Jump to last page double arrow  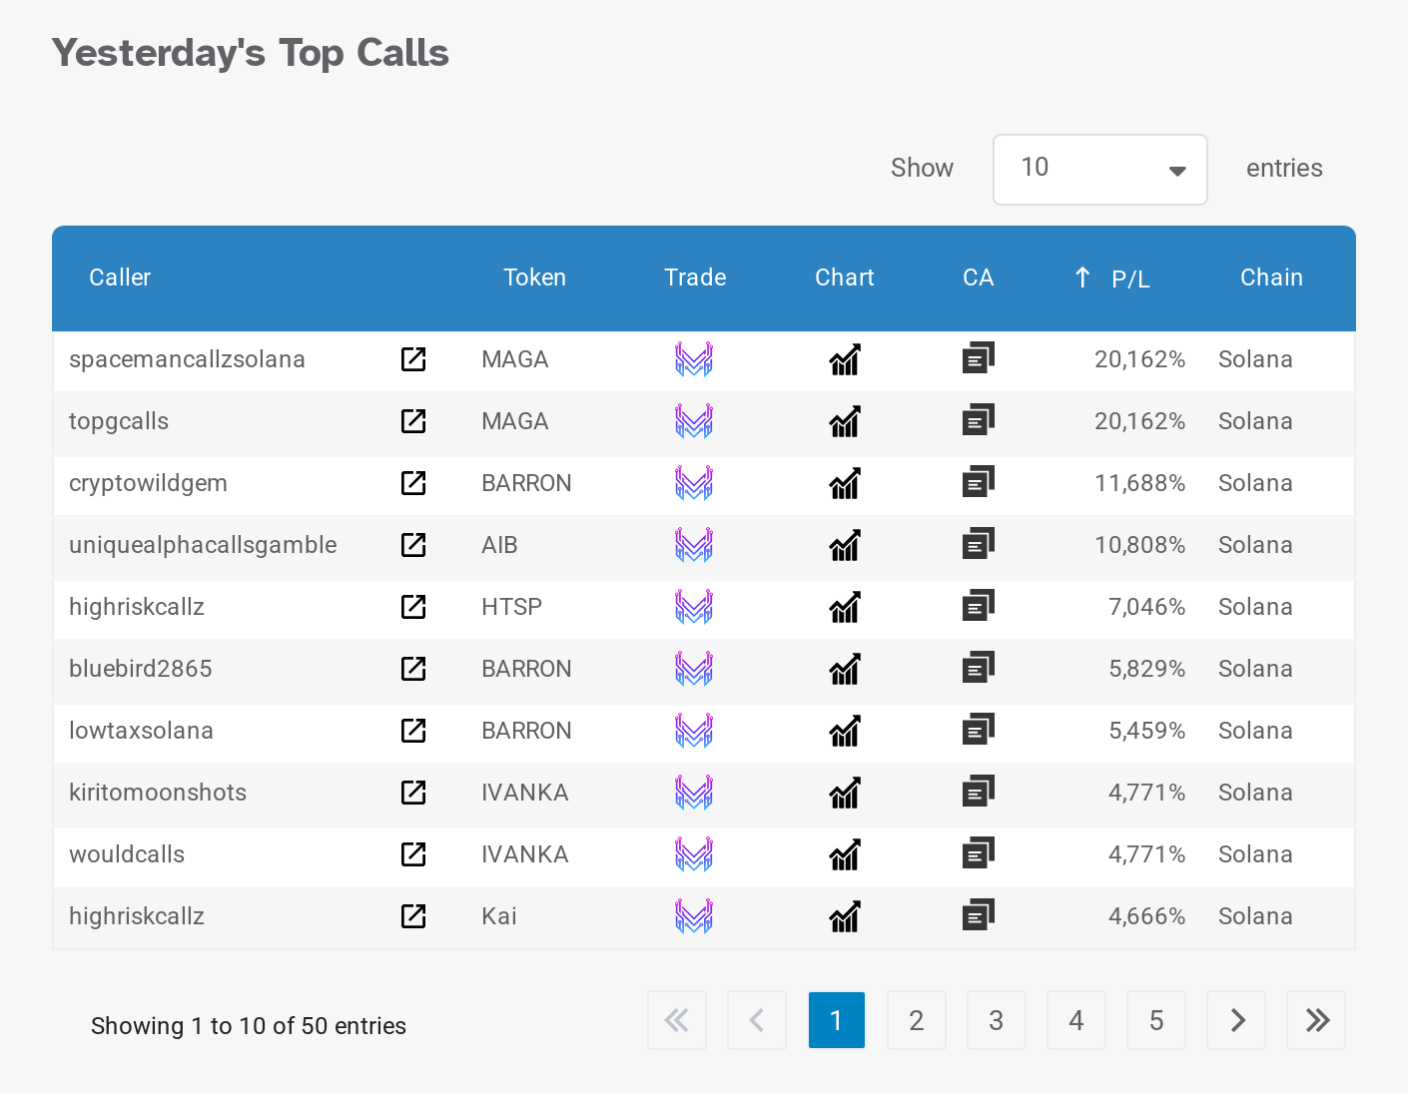(1316, 1020)
